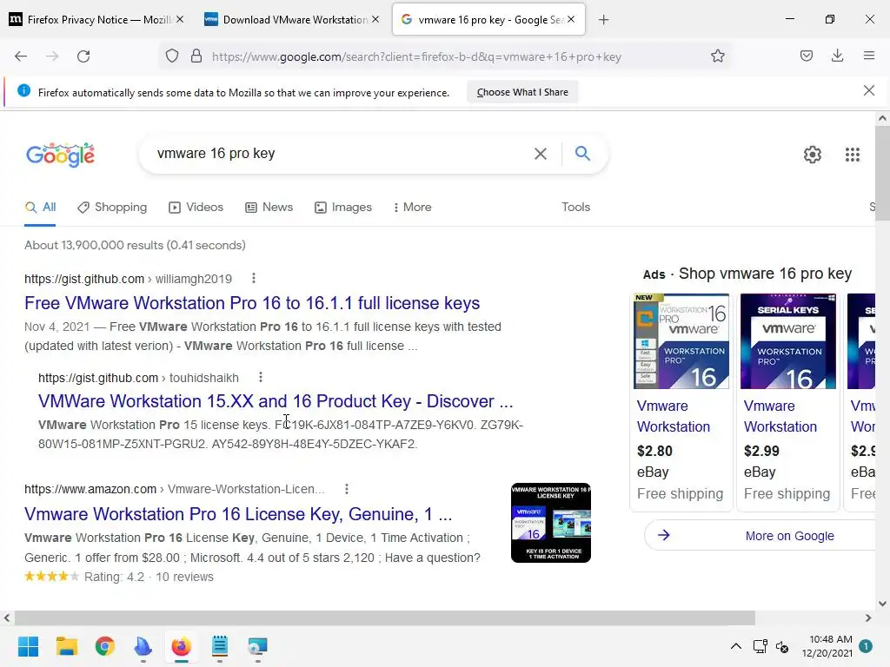This screenshot has width=890, height=667.
Task: Clear the Google search box text
Action: click(541, 154)
